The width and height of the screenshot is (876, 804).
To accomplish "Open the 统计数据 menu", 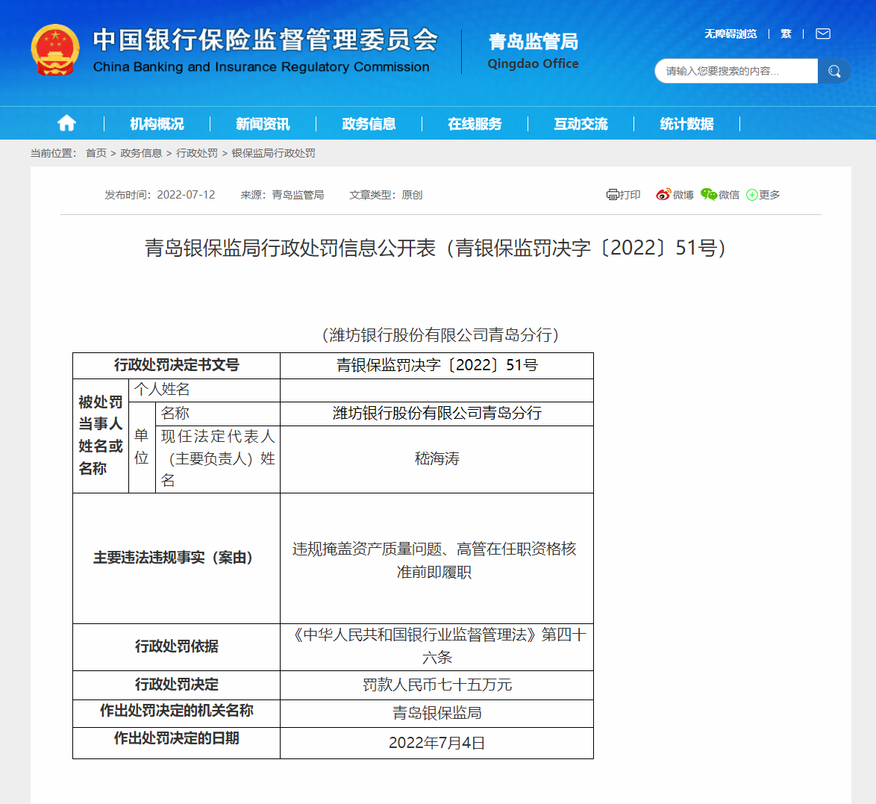I will coord(686,124).
